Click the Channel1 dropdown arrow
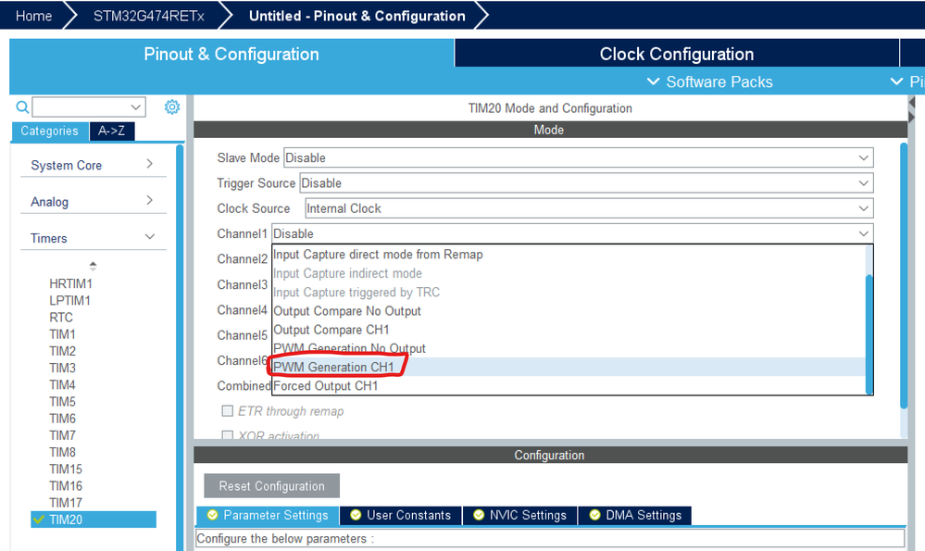This screenshot has width=925, height=551. tap(864, 233)
